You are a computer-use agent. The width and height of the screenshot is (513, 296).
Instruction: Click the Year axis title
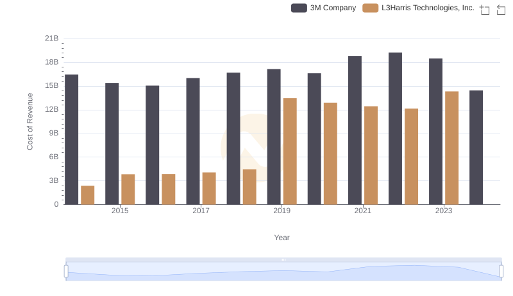(282, 238)
